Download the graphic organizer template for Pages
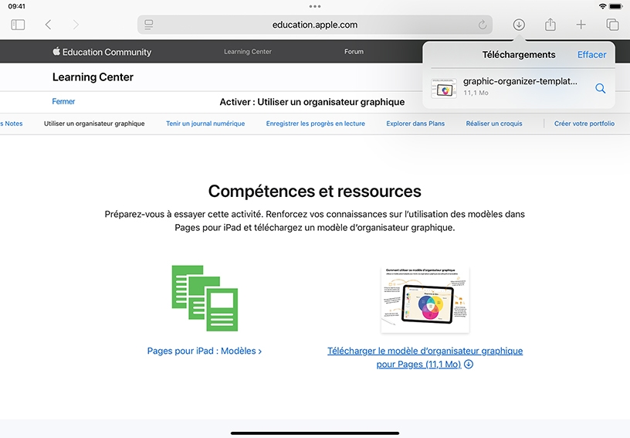 [x=425, y=357]
